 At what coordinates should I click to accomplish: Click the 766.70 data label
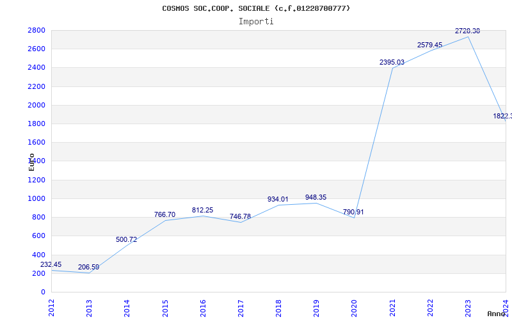[164, 214]
